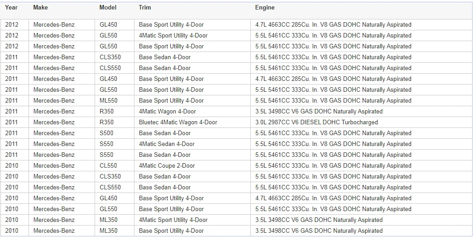Screen dimensions: 474x240
Task: Click the Model column header
Action: pos(108,8)
